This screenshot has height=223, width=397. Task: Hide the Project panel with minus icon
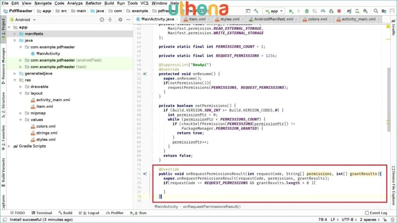(128, 20)
